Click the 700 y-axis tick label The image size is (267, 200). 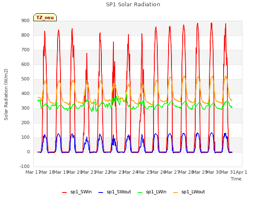(25, 50)
